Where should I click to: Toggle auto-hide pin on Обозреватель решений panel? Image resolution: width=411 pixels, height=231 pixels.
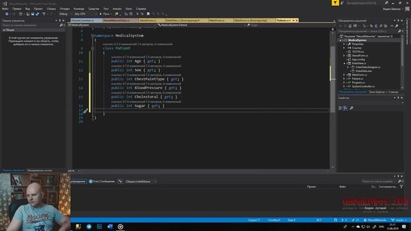[x=398, y=21]
